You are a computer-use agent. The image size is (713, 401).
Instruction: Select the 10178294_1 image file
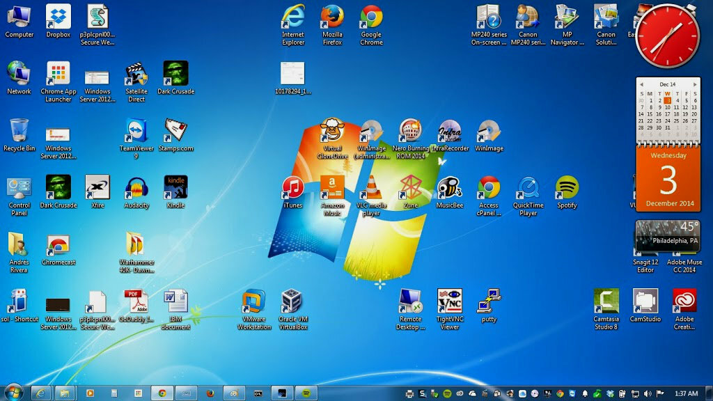(293, 78)
